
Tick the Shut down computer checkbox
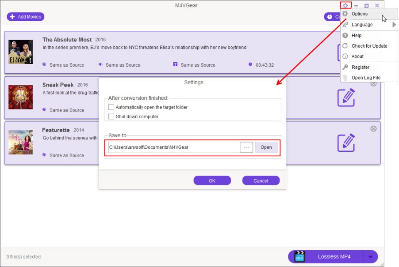111,117
